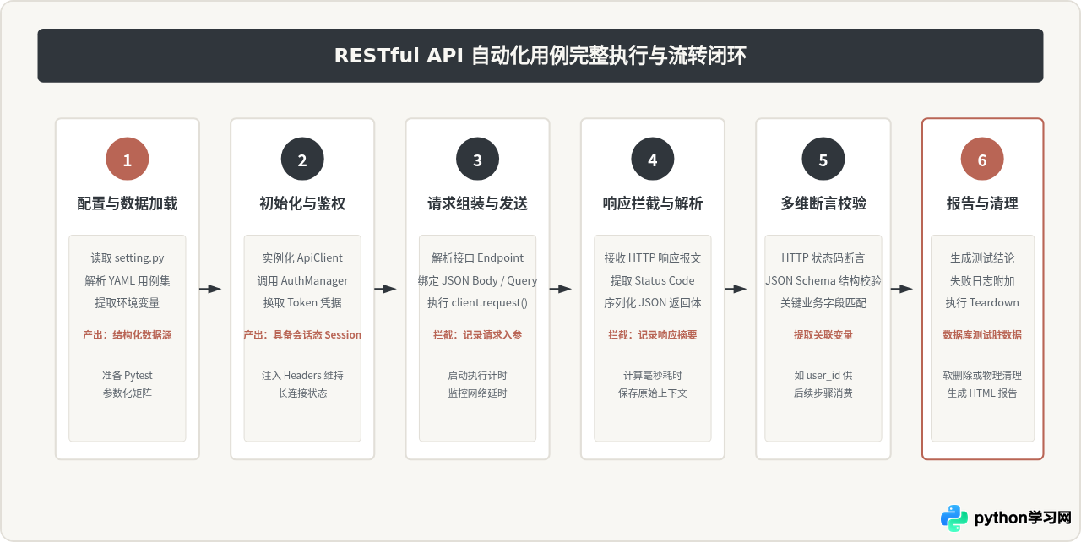The image size is (1081, 542).
Task: Select the text "失败日志附加"
Action: tap(982, 280)
